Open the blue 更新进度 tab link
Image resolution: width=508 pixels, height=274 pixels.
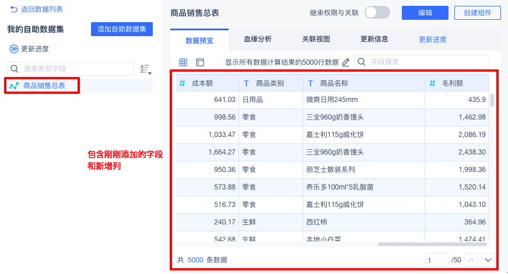click(x=433, y=40)
